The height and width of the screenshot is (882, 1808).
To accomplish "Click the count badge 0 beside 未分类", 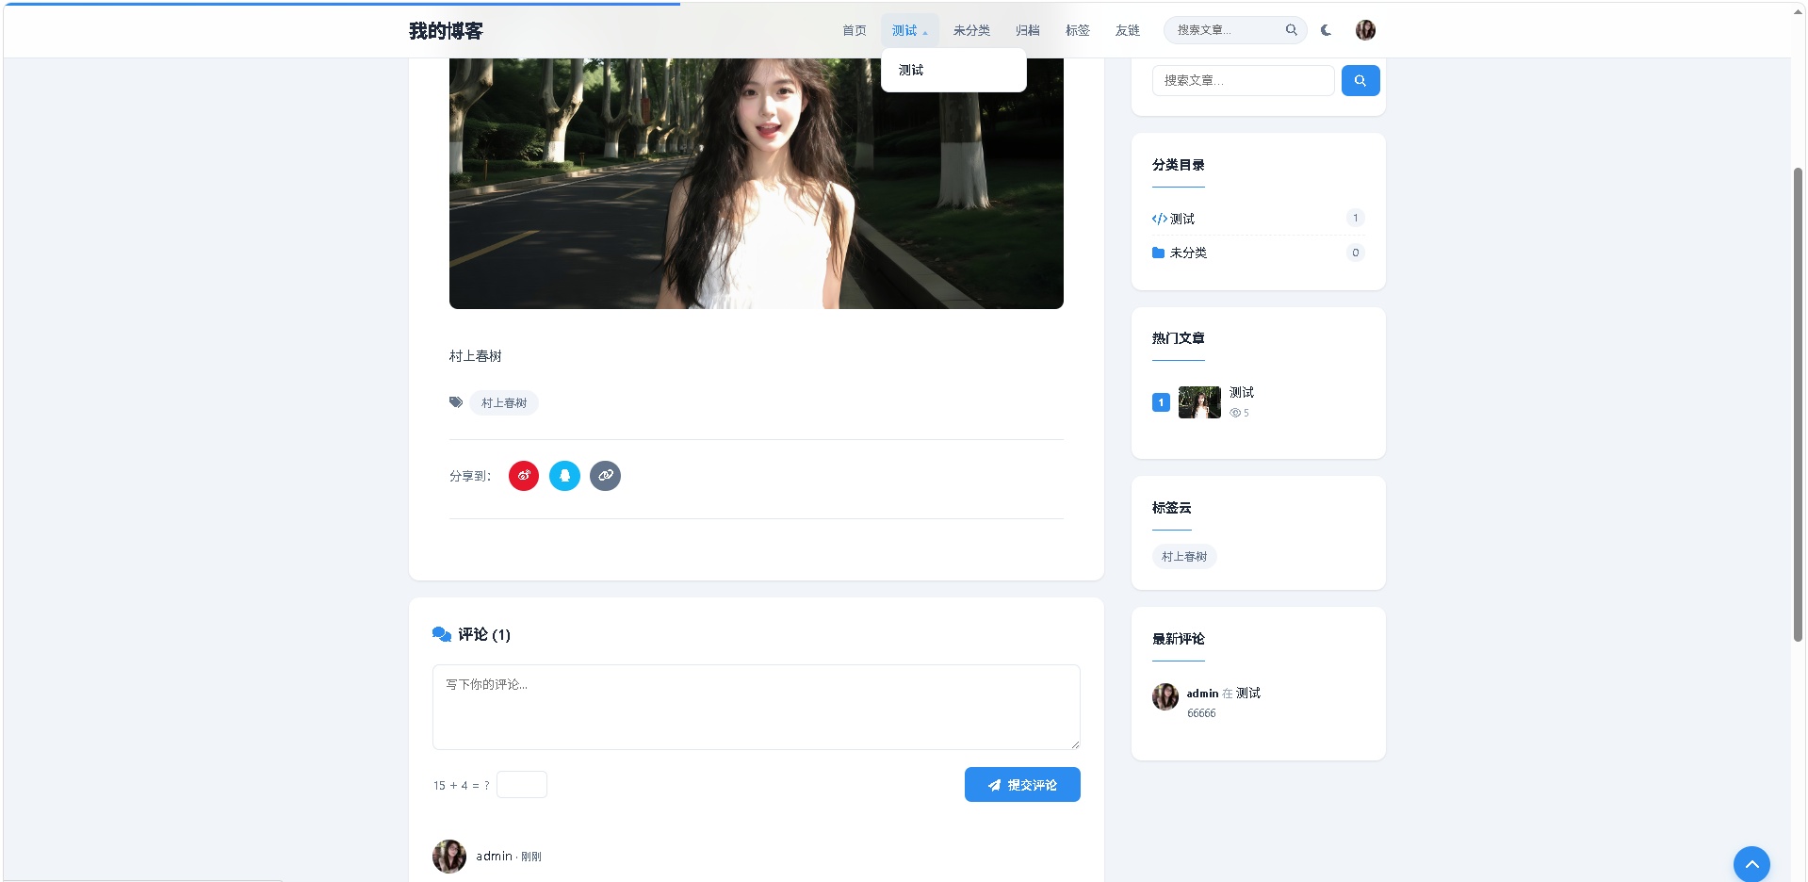I will click(1356, 253).
